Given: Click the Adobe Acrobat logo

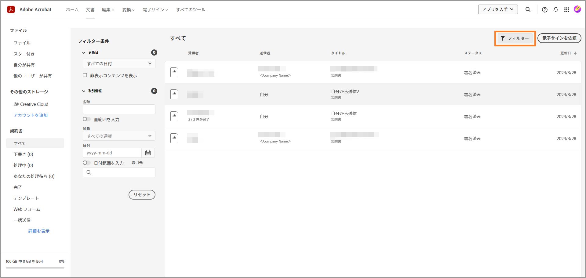Looking at the screenshot, I should (x=11, y=9).
